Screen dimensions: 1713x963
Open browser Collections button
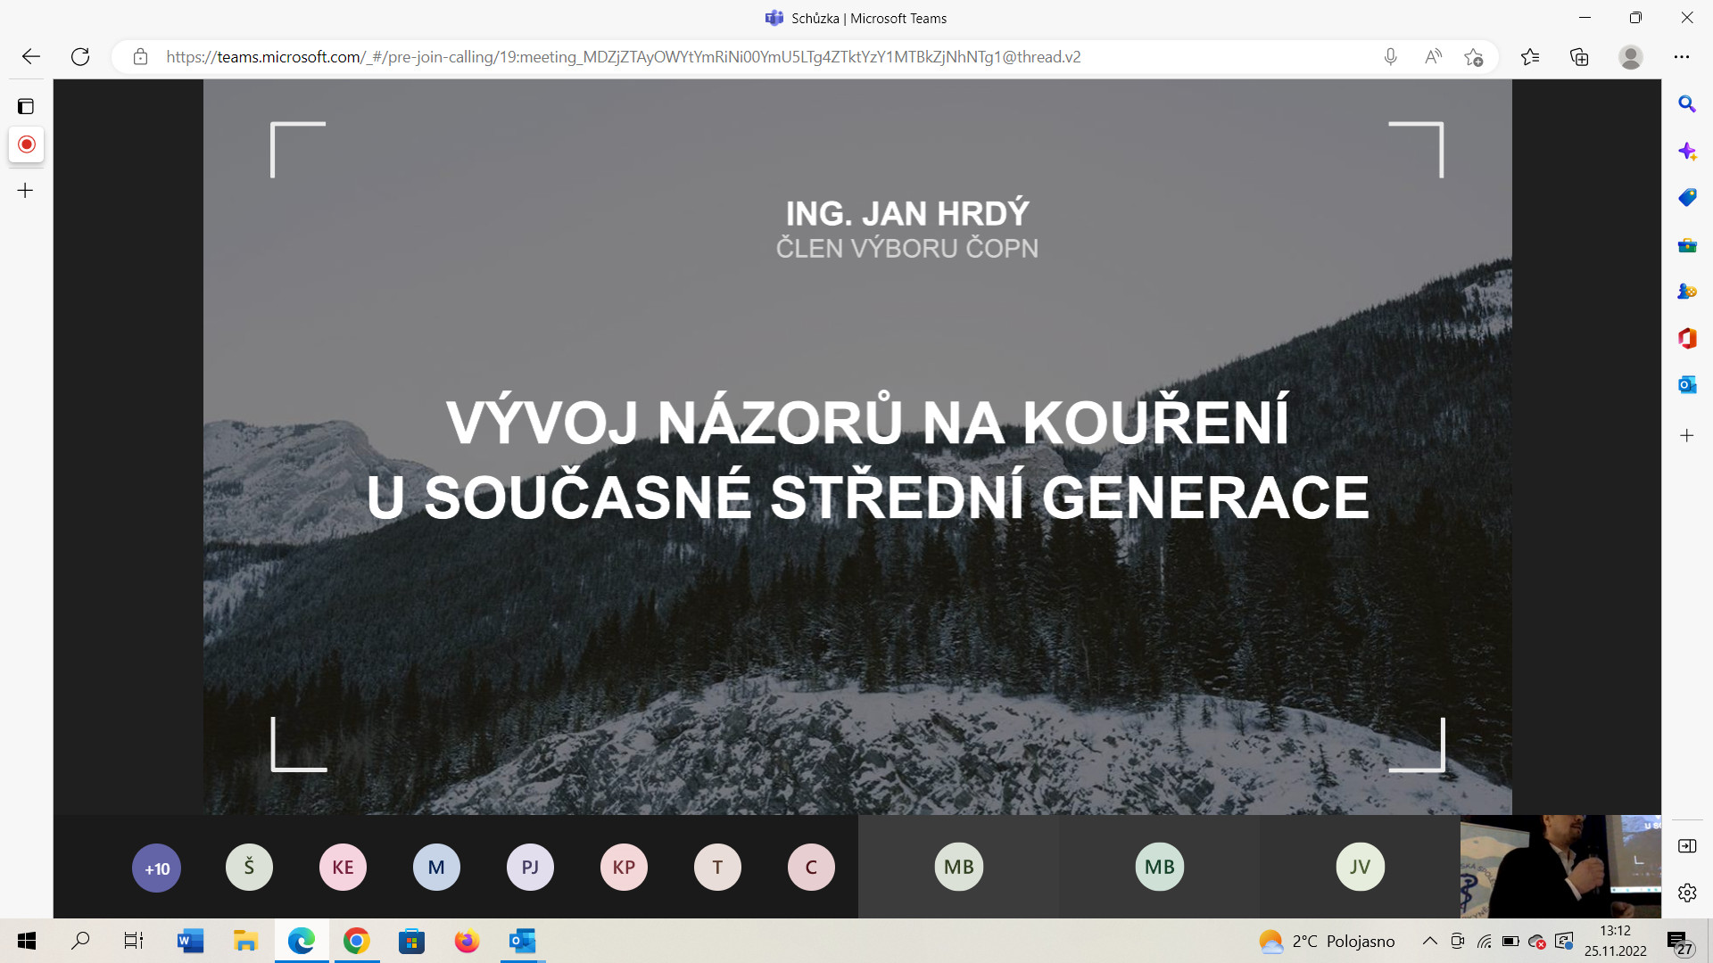1579,57
